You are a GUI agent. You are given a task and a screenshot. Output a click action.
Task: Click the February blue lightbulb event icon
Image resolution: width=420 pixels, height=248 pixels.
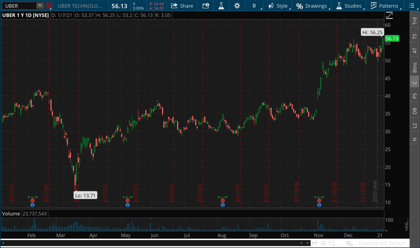pos(33,205)
